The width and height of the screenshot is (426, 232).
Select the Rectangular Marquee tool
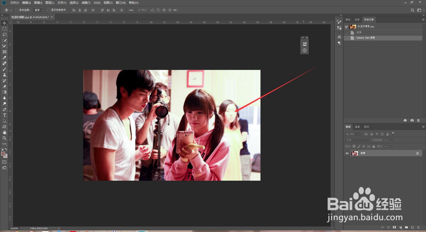pyautogui.click(x=5, y=29)
